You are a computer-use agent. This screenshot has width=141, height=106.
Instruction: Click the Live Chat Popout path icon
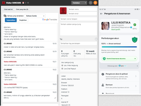pyautogui.click(x=62, y=69)
